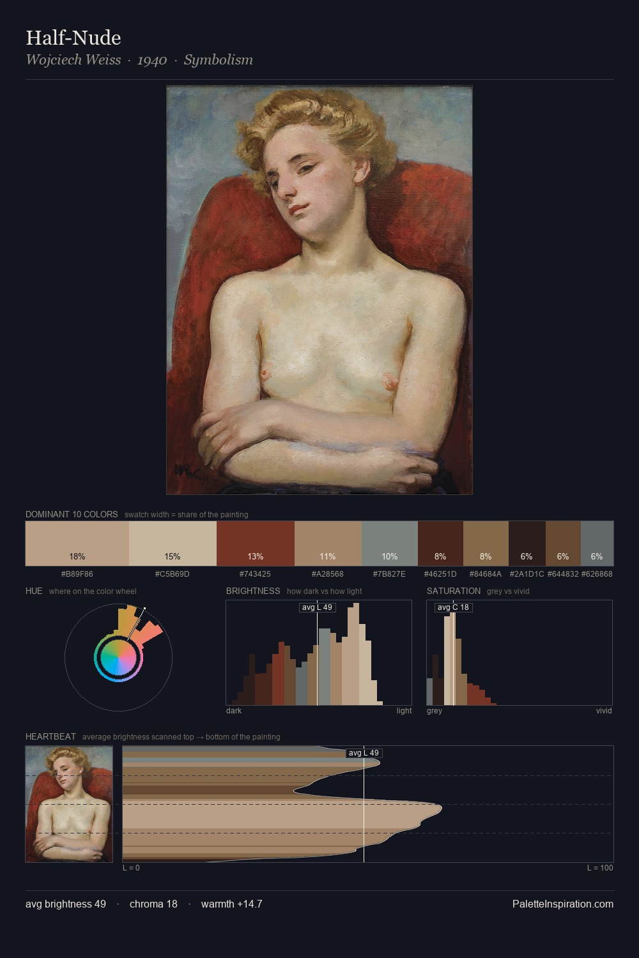The width and height of the screenshot is (639, 958).
Task: Click the 'avg L 49' label in Heartbeat chart
Action: coord(364,753)
